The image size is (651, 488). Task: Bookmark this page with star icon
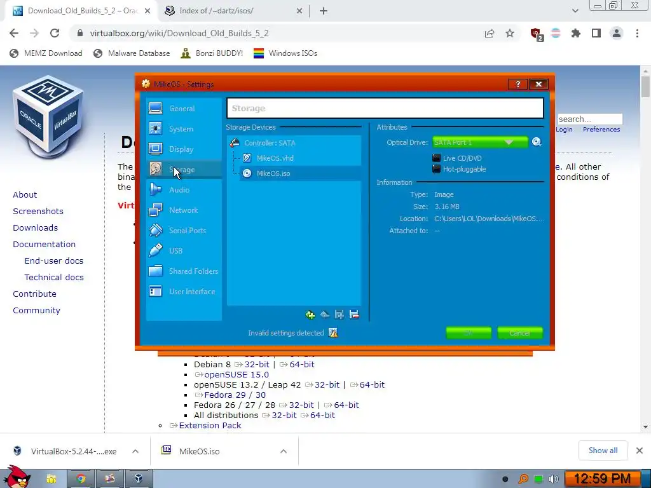(510, 33)
